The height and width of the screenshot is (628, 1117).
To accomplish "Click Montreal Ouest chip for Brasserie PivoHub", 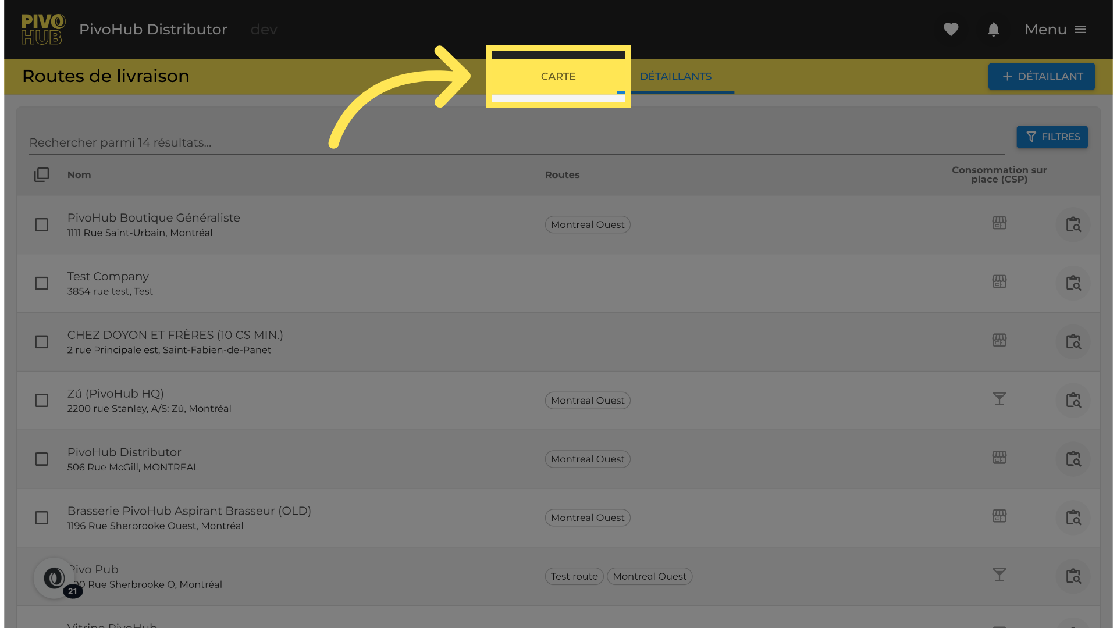I will coord(587,518).
